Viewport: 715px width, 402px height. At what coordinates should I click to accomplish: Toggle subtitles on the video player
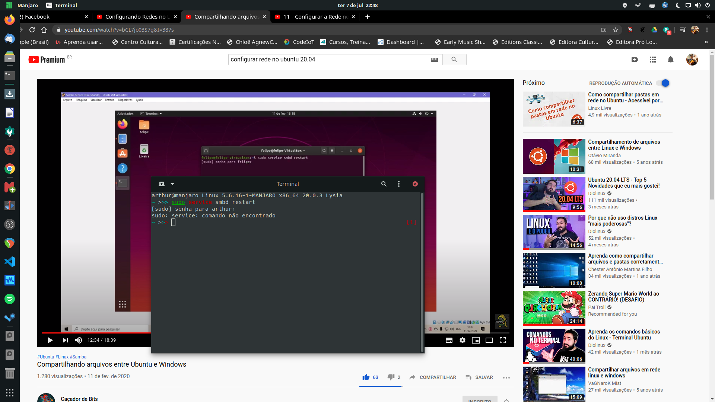pos(449,340)
